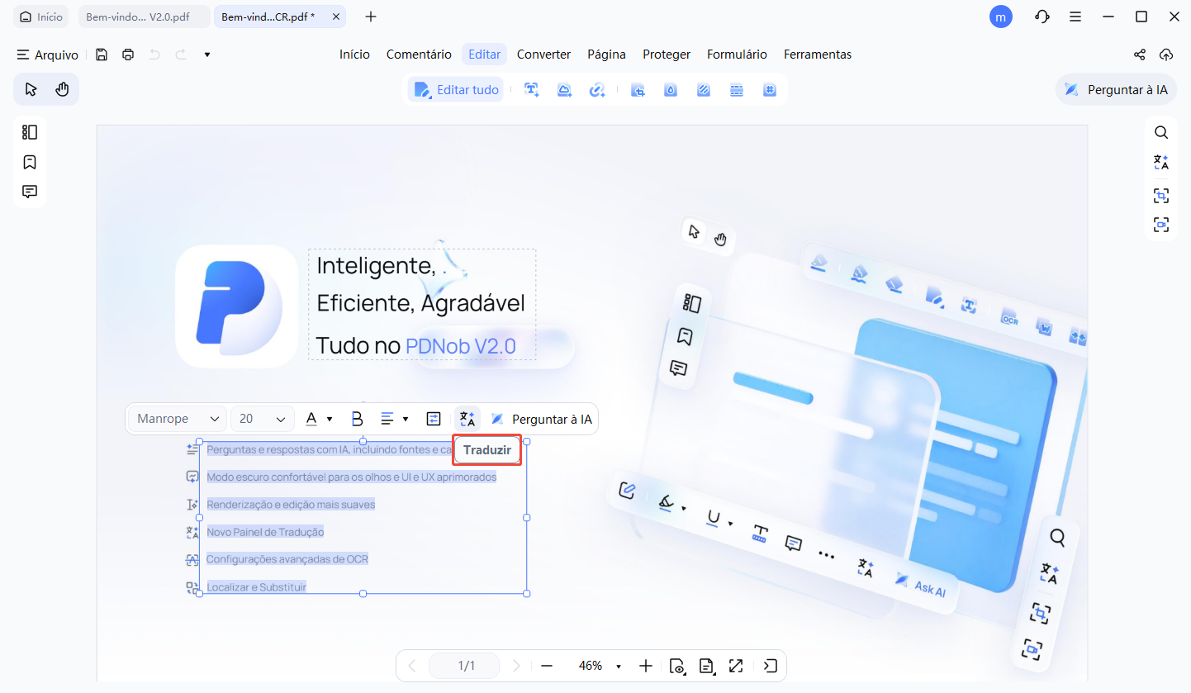Open the Comments panel
The width and height of the screenshot is (1191, 693).
coord(30,191)
